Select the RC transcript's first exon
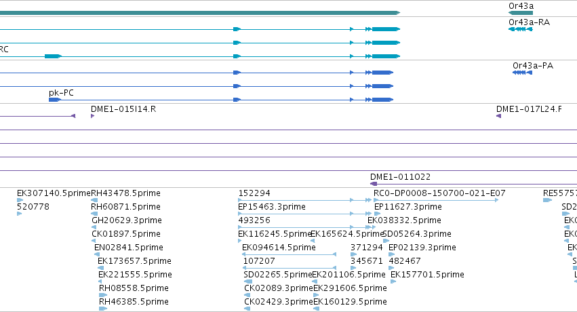 [53, 56]
